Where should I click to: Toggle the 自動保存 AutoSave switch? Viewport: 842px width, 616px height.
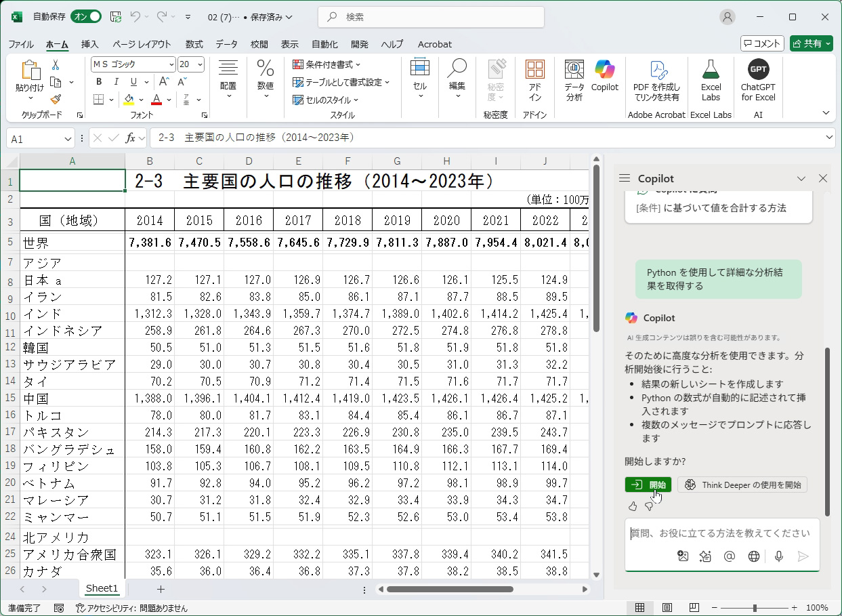pyautogui.click(x=86, y=17)
